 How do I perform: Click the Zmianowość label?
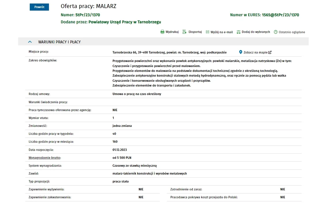[x=38, y=126]
